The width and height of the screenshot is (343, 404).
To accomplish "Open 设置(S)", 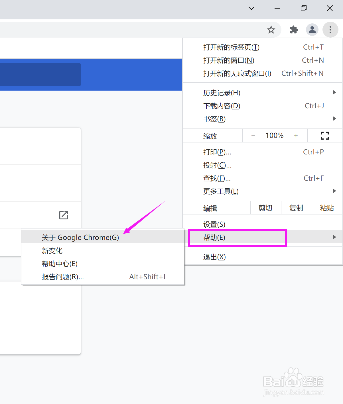I will [x=263, y=225].
